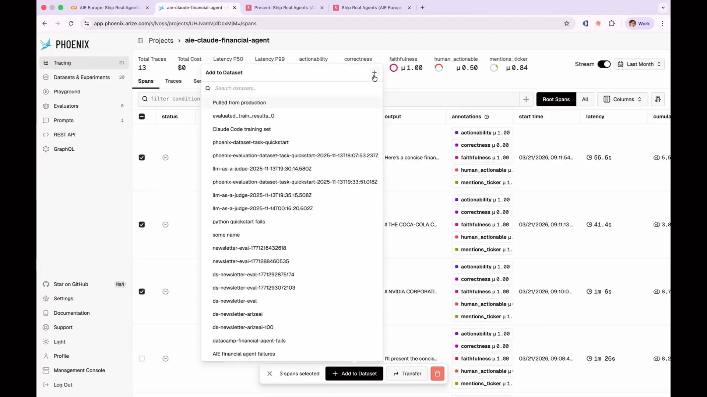Open the Columns dropdown
The height and width of the screenshot is (397, 707).
coord(622,99)
